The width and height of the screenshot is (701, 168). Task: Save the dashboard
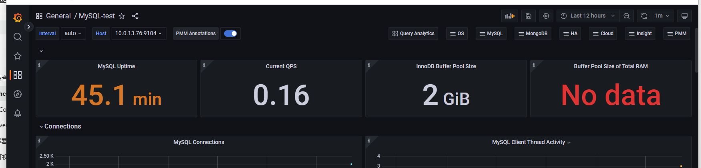(529, 16)
